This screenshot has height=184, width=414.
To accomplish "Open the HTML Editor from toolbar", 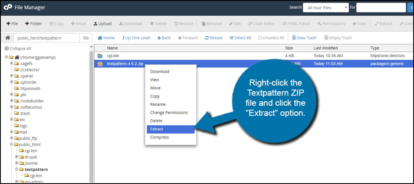I will (296, 24).
